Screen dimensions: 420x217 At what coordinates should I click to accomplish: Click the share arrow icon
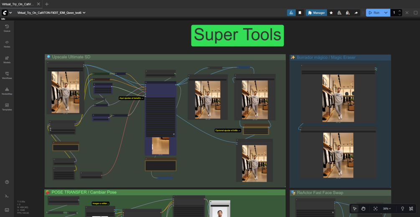[356, 13]
